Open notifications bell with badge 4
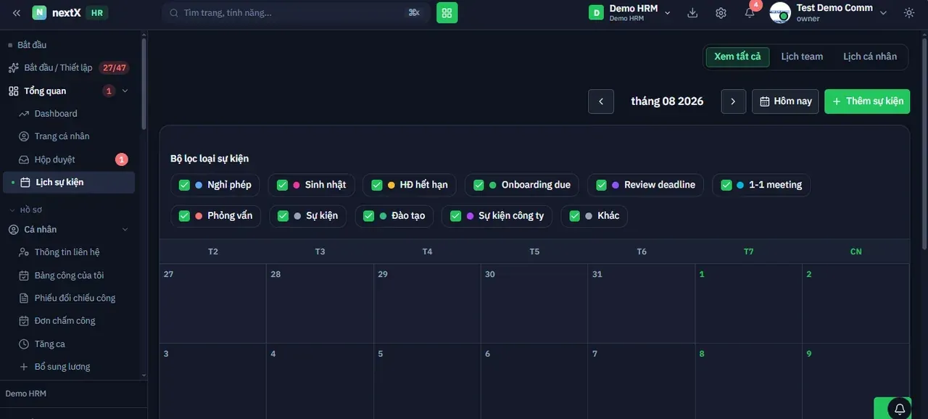 750,12
